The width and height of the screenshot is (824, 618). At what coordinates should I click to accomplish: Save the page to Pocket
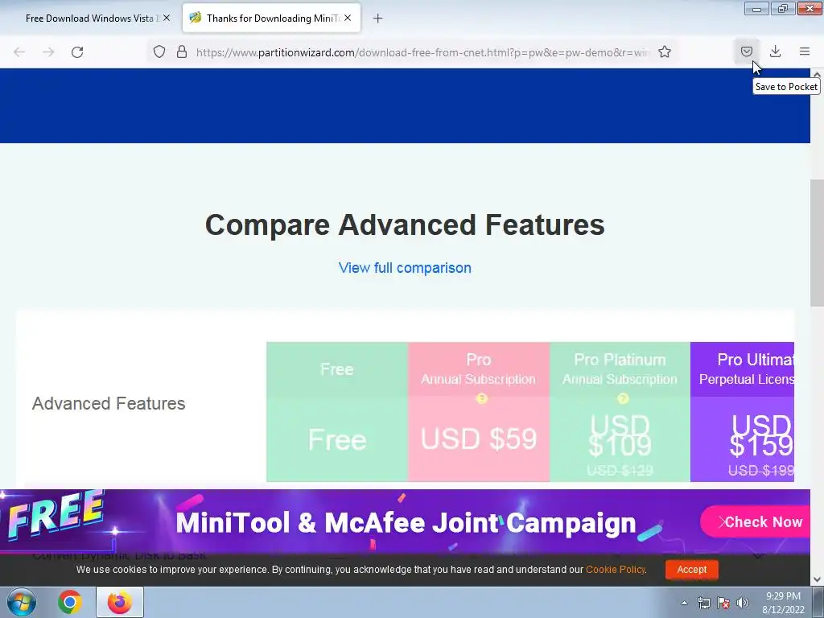point(746,51)
